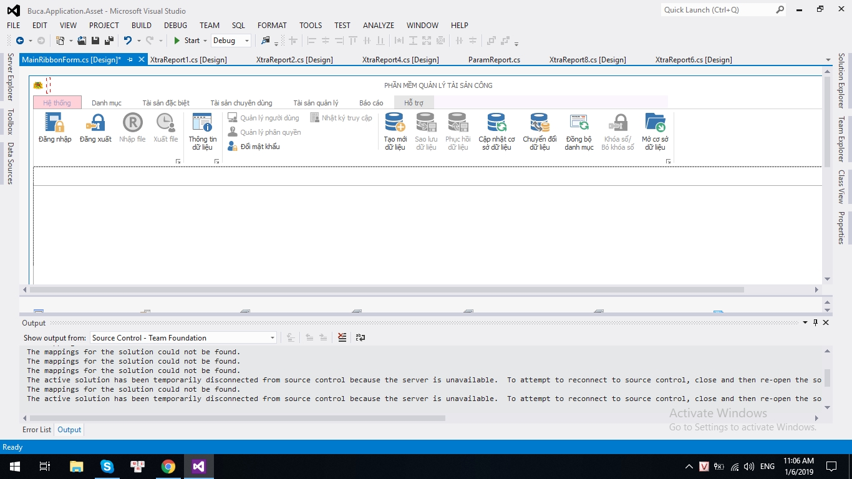Open the ANALYZE menu
Image resolution: width=852 pixels, height=479 pixels.
pyautogui.click(x=379, y=25)
